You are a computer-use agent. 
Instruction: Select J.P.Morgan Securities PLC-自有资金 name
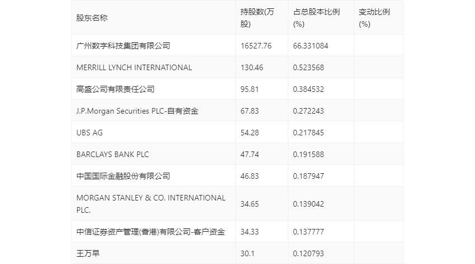137,111
